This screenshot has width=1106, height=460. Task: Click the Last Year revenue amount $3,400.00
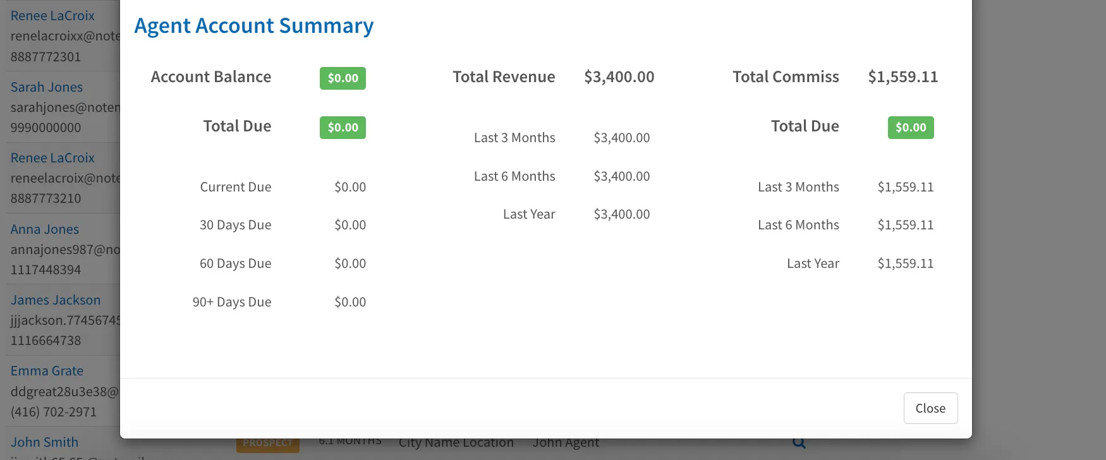click(622, 214)
